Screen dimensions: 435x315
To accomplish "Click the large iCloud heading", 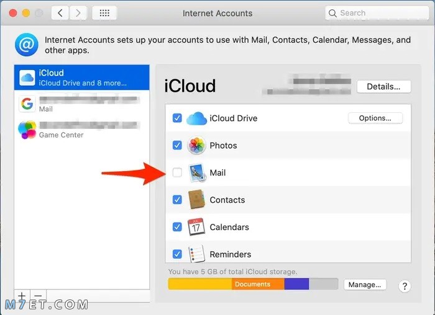I will (190, 86).
